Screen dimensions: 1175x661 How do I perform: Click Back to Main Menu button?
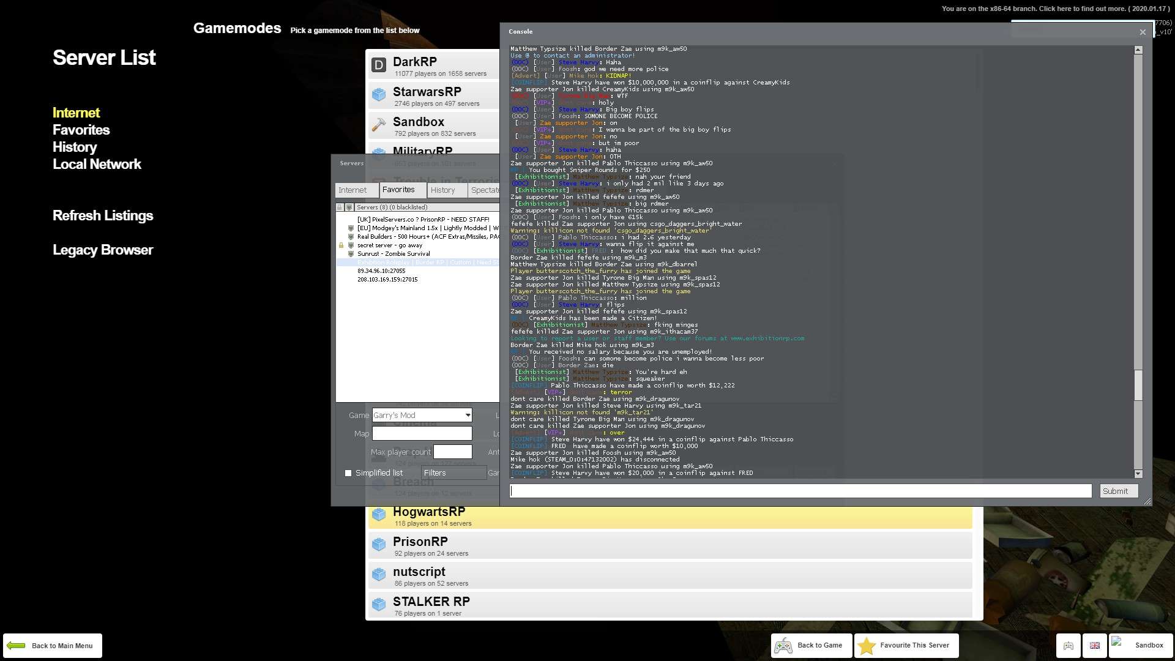click(53, 646)
